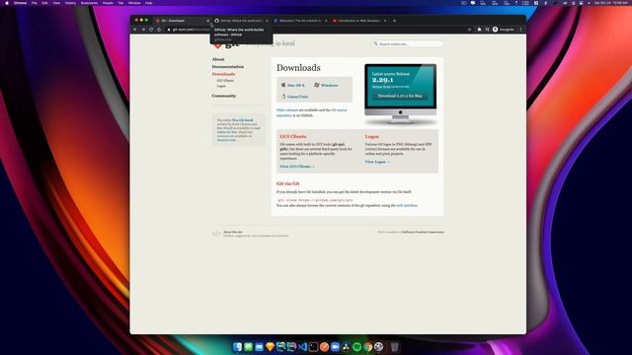Image resolution: width=632 pixels, height=355 pixels.
Task: Open the Chrome menu in menu bar
Action: [20, 3]
